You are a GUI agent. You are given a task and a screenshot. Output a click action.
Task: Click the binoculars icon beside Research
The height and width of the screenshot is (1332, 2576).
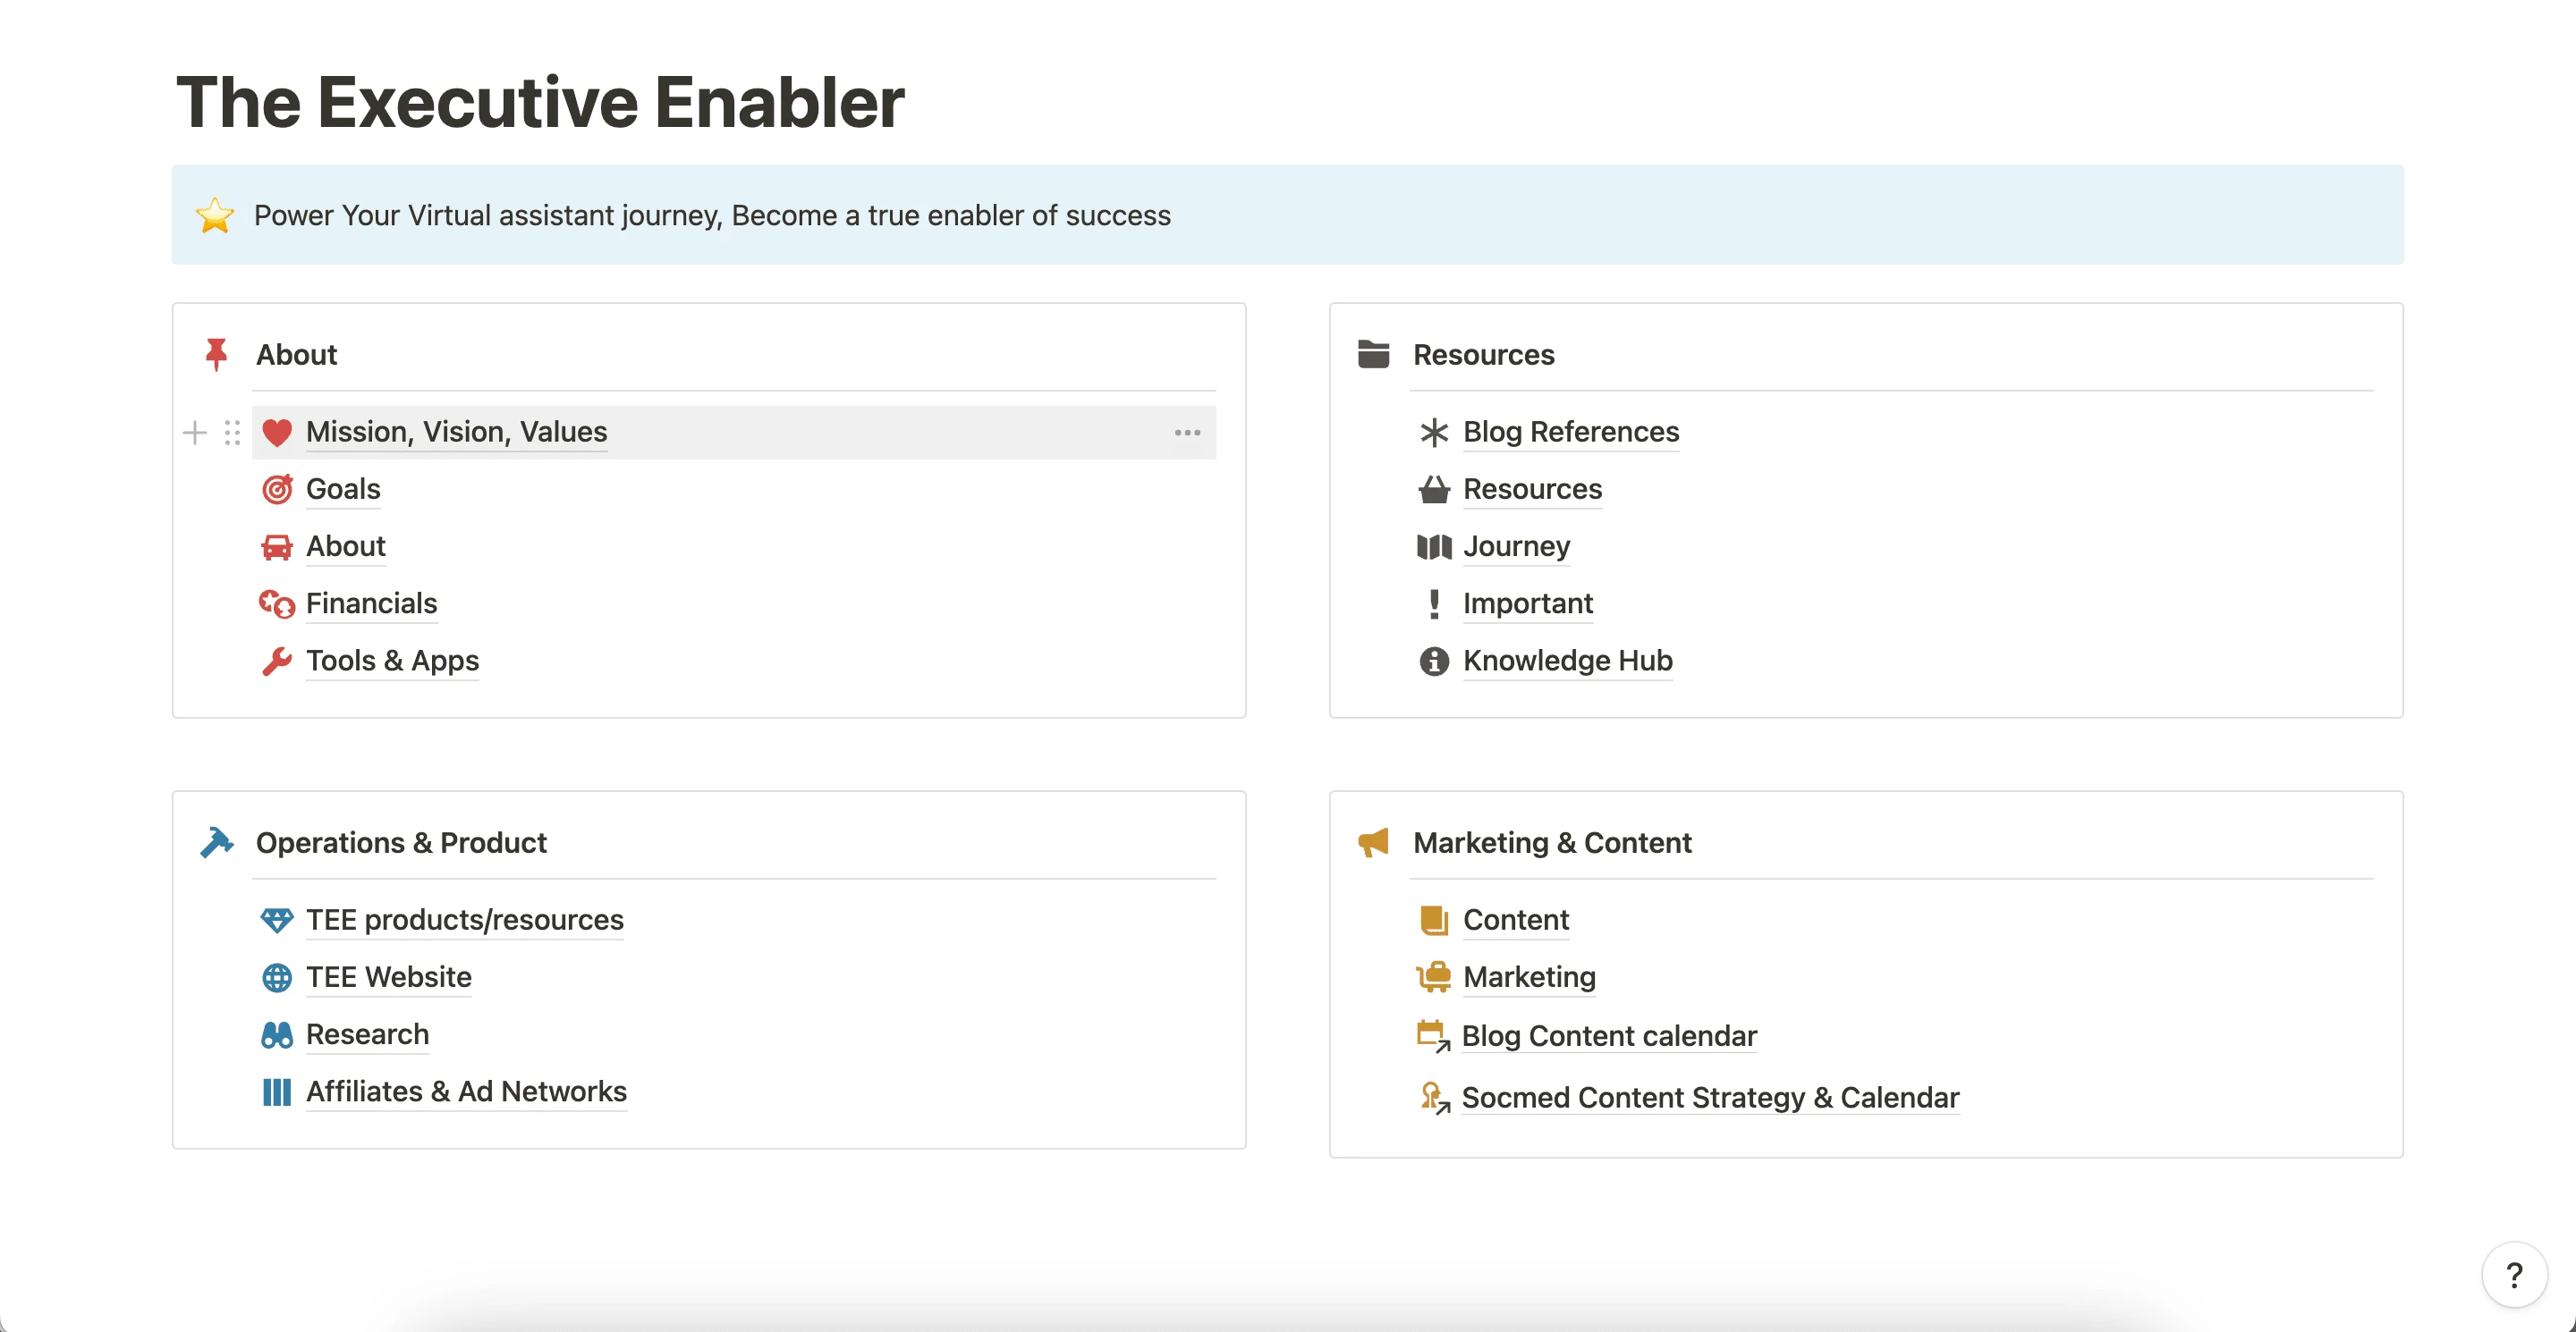pos(277,1034)
